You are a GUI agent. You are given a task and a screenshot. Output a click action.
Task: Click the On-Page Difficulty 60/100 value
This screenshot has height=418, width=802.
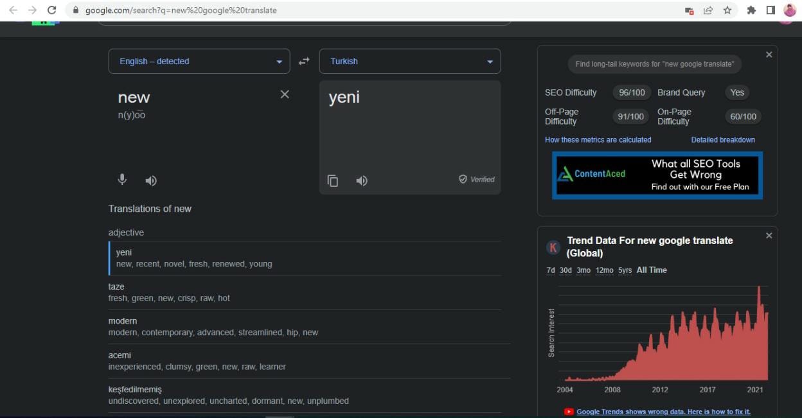point(744,116)
